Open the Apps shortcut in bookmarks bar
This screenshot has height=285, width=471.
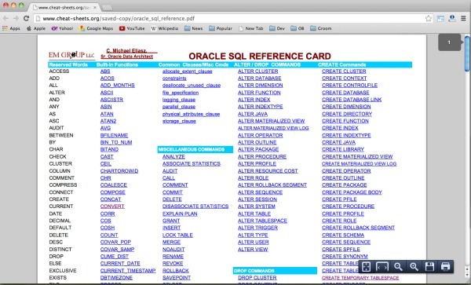pyautogui.click(x=11, y=28)
